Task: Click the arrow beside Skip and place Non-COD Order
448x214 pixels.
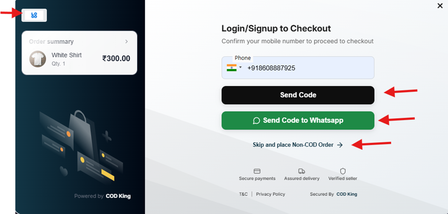Action: pos(340,145)
